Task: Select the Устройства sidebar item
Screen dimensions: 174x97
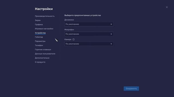Action: tap(40, 33)
